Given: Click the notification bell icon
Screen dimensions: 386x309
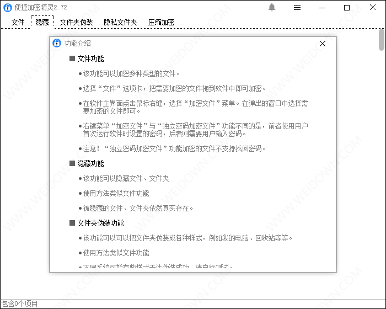Looking at the screenshot, I should point(271,7).
